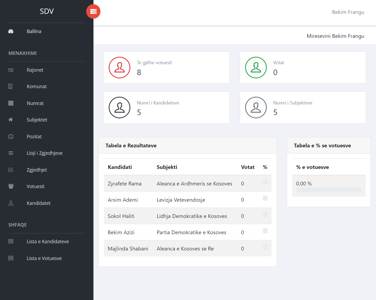Image resolution: width=376 pixels, height=300 pixels.
Task: Select the Subjektet home icon
Action: (x=11, y=120)
